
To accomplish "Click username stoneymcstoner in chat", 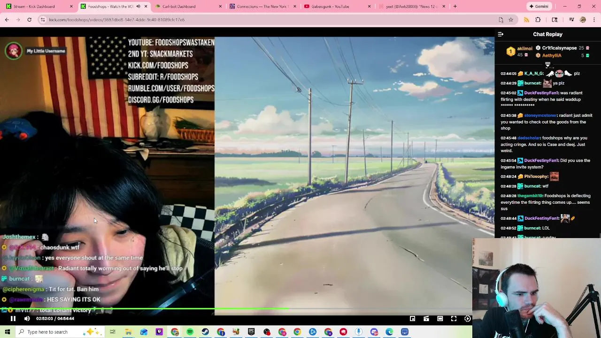I will coord(540,115).
